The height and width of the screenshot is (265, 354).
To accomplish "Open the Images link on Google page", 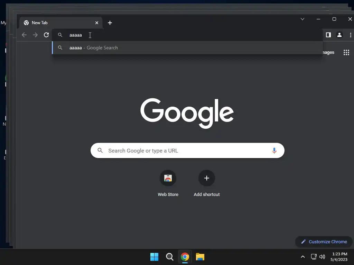I will 328,52.
